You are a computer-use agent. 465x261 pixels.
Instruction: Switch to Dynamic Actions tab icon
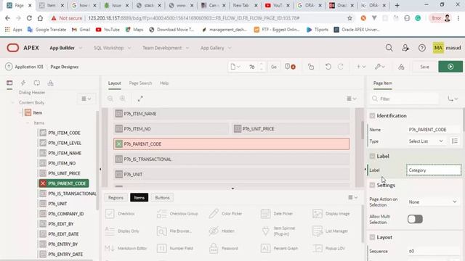click(x=23, y=83)
